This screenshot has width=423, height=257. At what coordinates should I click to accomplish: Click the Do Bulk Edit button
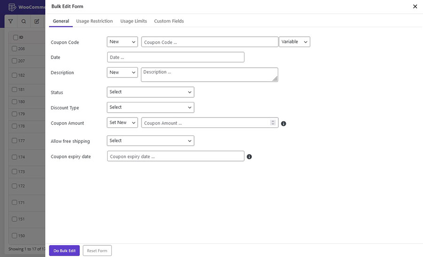(x=64, y=250)
